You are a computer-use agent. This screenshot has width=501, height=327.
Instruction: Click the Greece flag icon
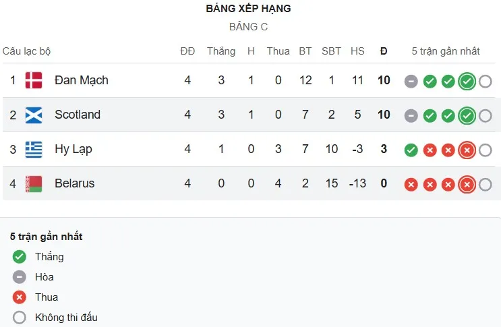pos(34,150)
